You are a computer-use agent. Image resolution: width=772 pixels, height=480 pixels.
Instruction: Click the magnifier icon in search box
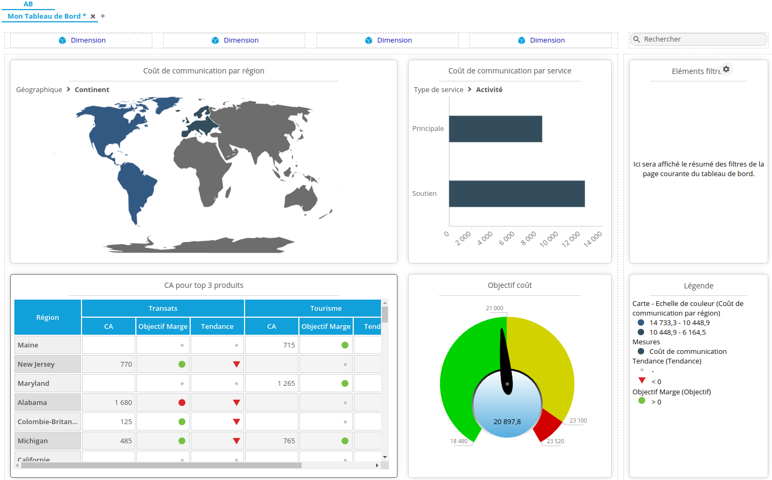(636, 39)
